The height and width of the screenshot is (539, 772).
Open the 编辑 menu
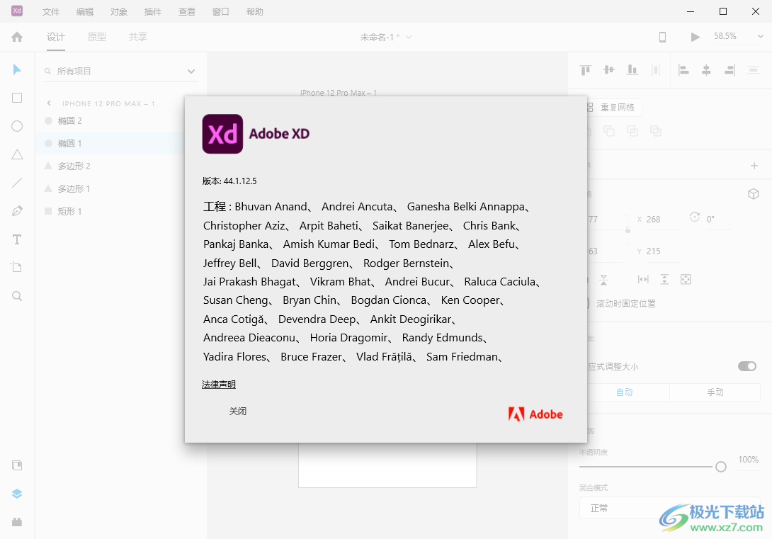[x=85, y=12]
